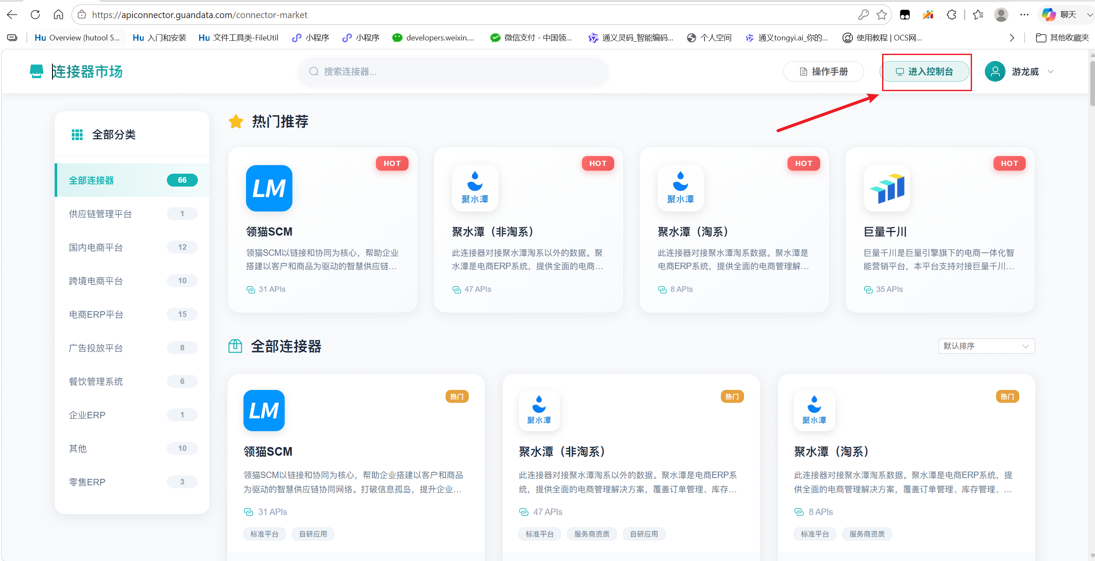Go back with the browser back arrow
This screenshot has width=1095, height=561.
tap(12, 15)
